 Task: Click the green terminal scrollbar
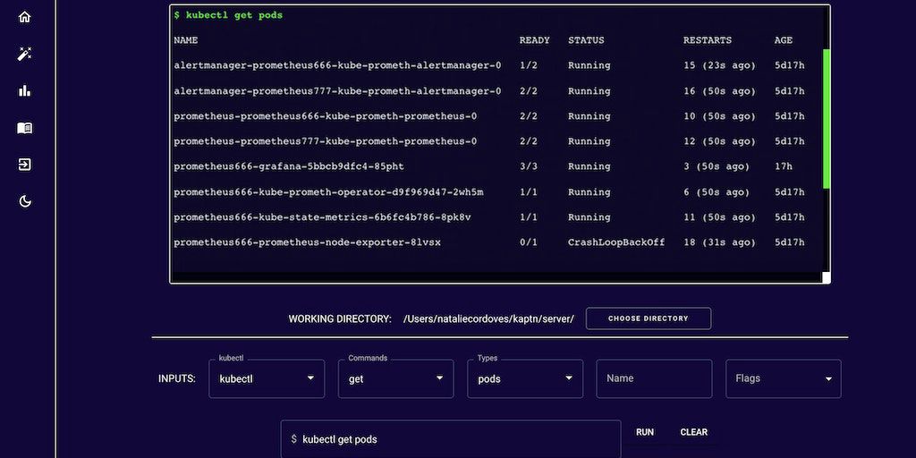(x=826, y=119)
